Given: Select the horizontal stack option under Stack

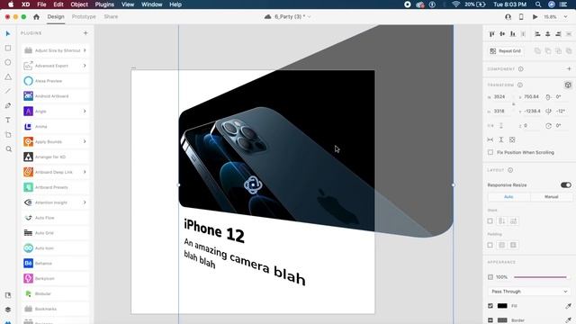Looking at the screenshot, I should (514, 221).
